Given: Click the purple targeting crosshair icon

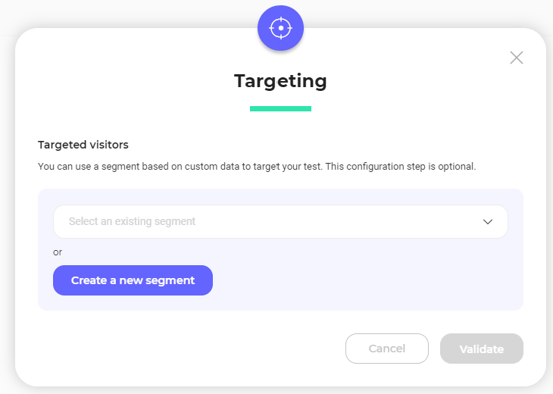Looking at the screenshot, I should (x=280, y=28).
